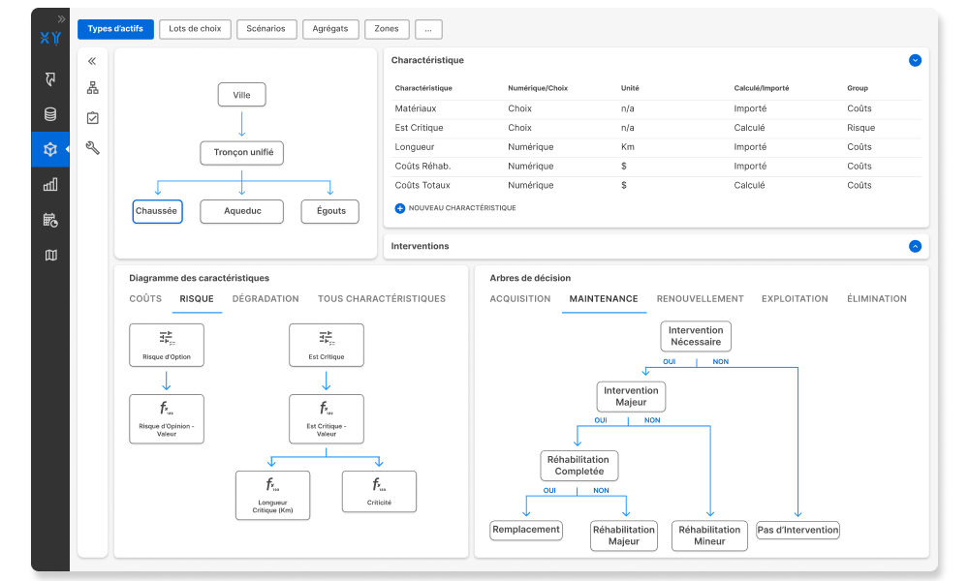
Task: Select the Ville node in asset tree
Action: 241,95
